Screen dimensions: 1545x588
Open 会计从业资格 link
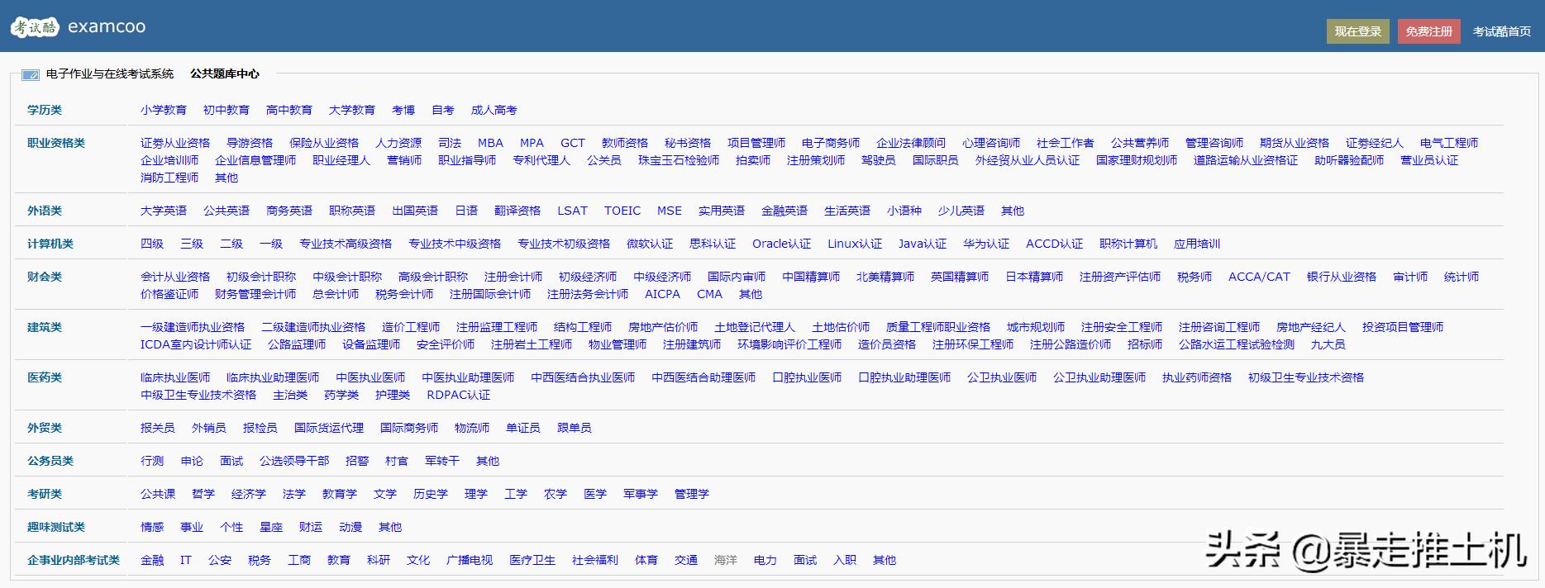(175, 277)
